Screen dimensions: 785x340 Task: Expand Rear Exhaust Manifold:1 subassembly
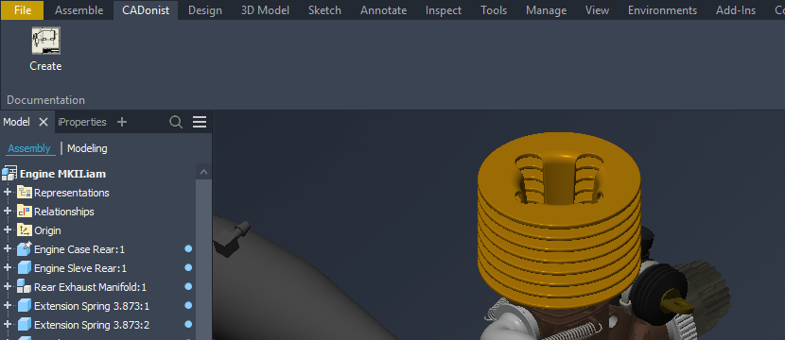[x=7, y=287]
